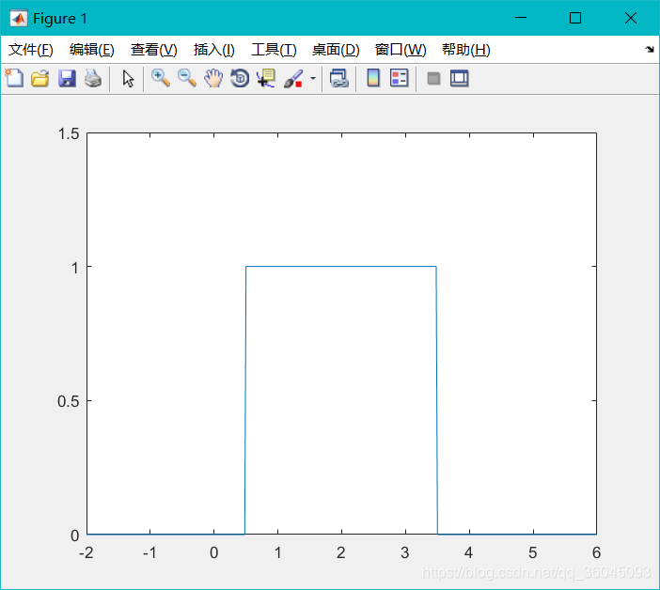Open the 文件(F) menu
The width and height of the screenshot is (660, 590).
click(x=31, y=50)
